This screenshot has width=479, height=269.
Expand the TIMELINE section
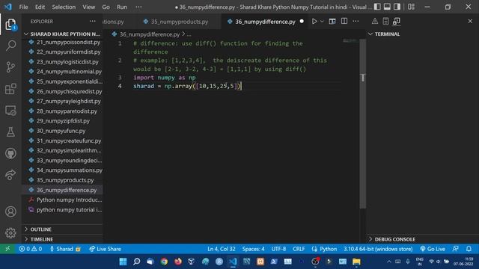63,239
